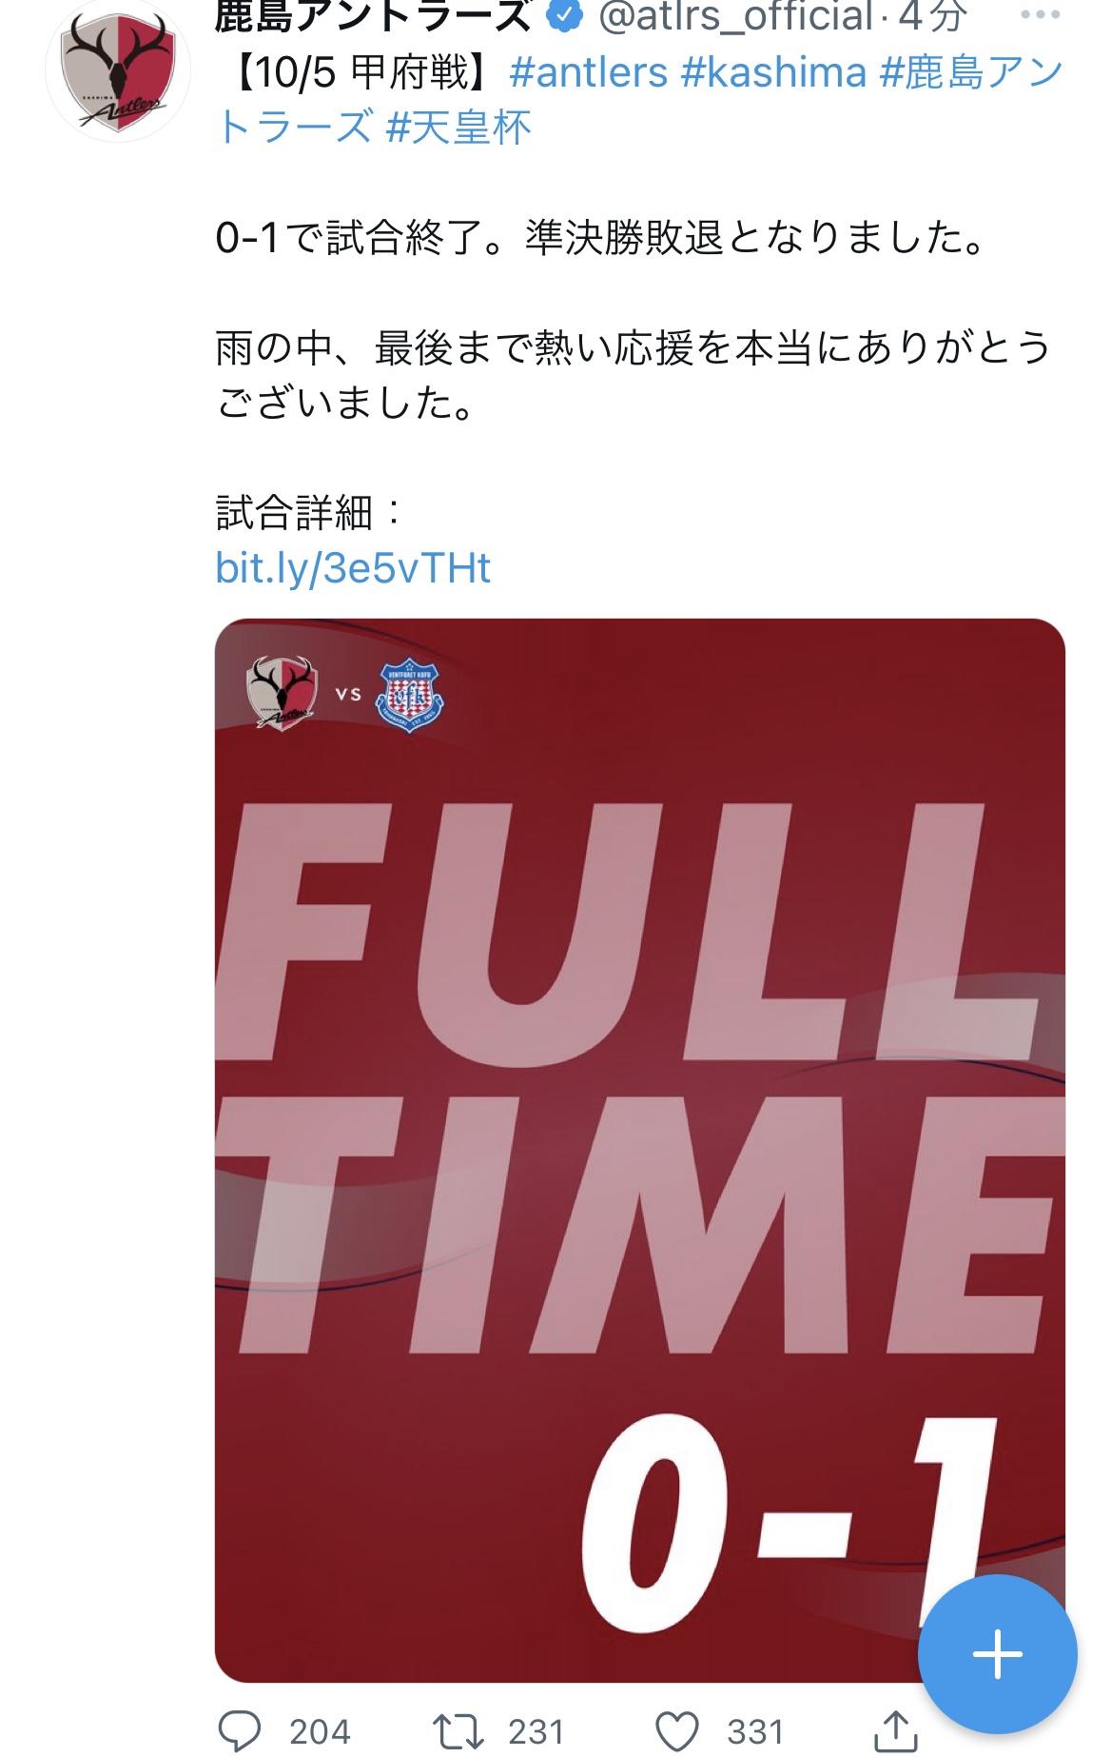
Task: Tap the Ventforet Kofu crest in the image
Action: point(410,696)
